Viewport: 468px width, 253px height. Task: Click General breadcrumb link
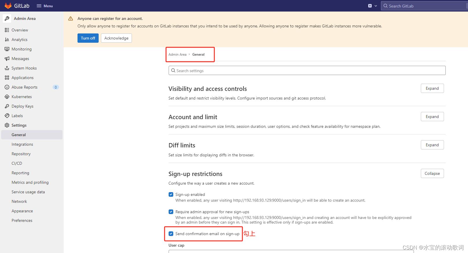tap(198, 54)
